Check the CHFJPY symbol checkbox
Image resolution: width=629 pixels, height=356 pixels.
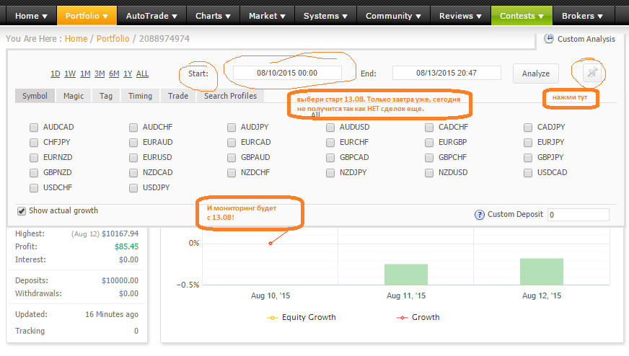pyautogui.click(x=34, y=143)
